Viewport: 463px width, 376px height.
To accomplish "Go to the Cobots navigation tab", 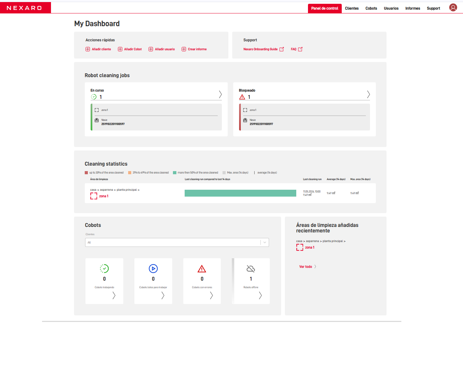I will (371, 8).
